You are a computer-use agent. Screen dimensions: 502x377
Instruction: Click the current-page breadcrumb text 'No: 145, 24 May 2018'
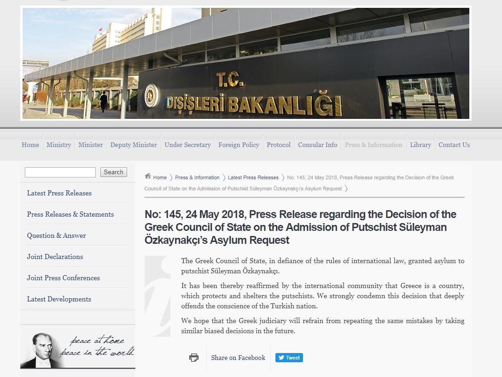point(299,183)
